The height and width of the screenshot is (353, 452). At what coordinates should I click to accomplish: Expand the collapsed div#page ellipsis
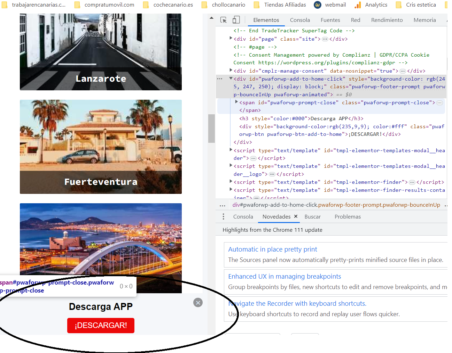pos(325,39)
